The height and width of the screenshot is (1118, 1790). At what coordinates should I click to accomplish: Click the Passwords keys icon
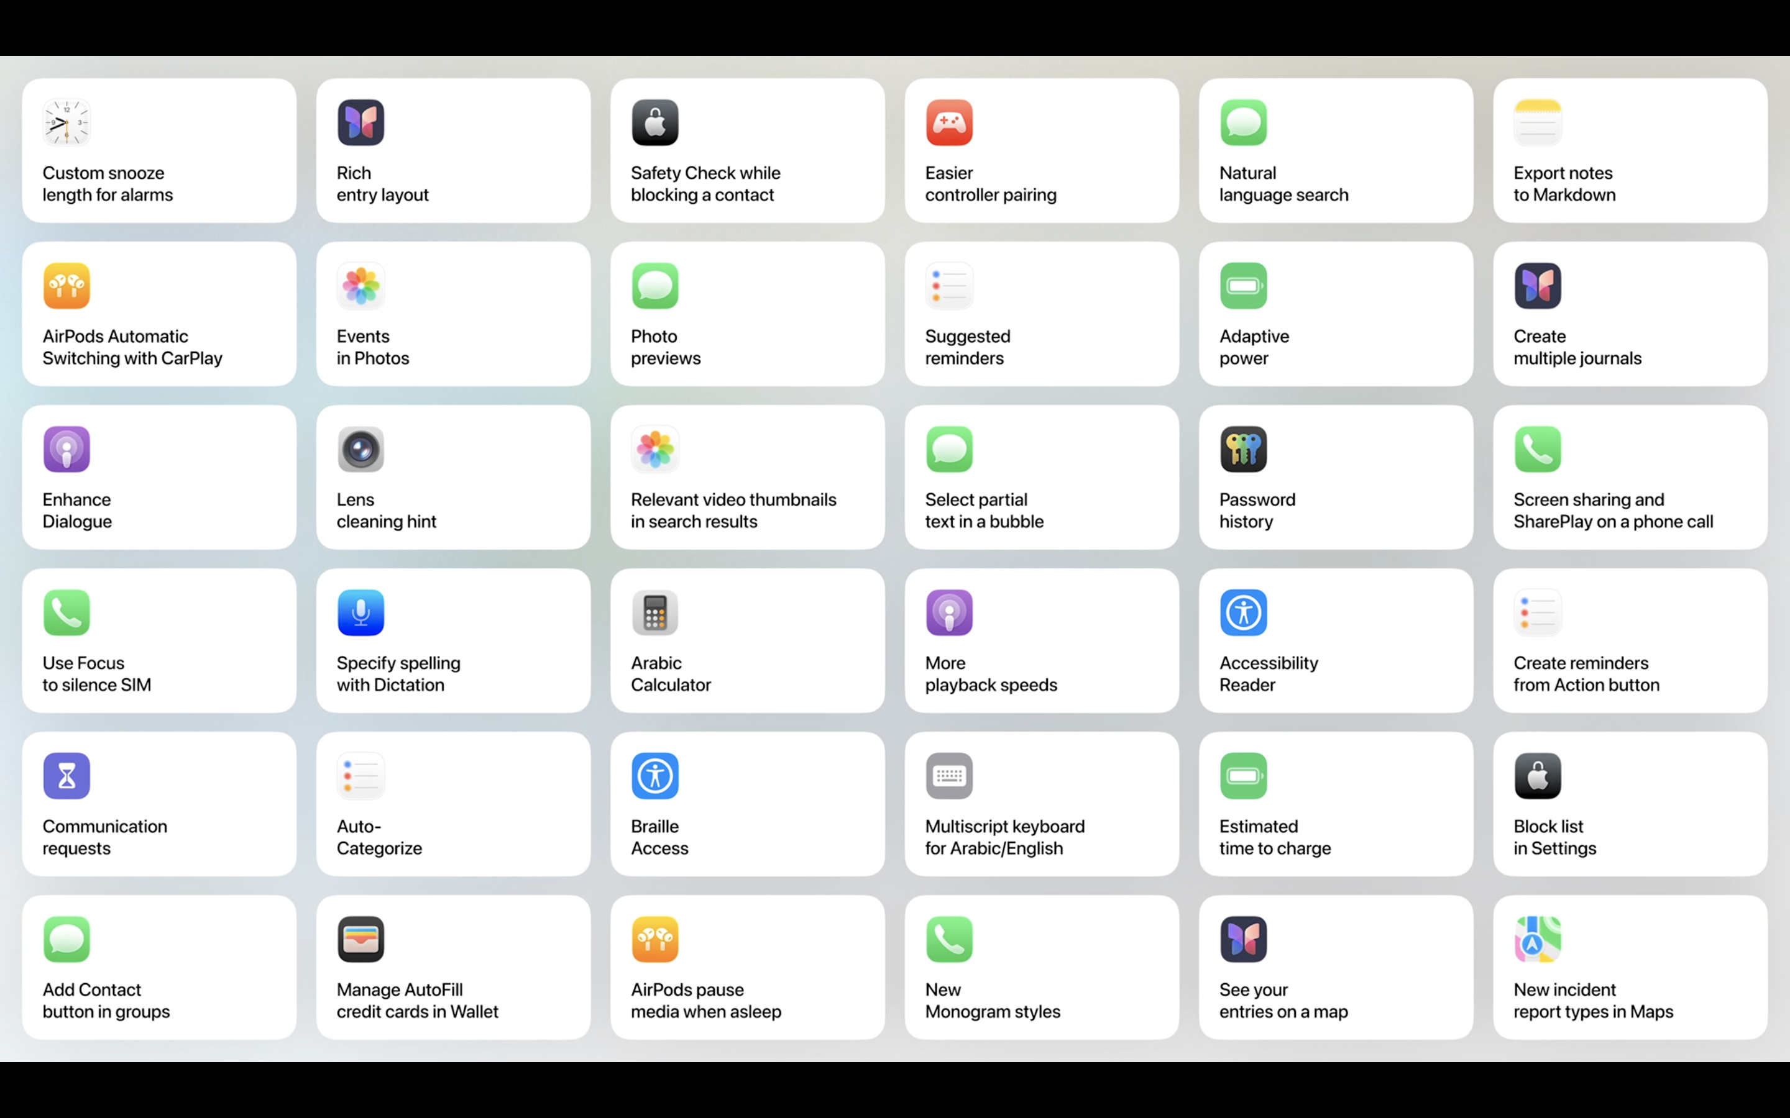point(1244,450)
